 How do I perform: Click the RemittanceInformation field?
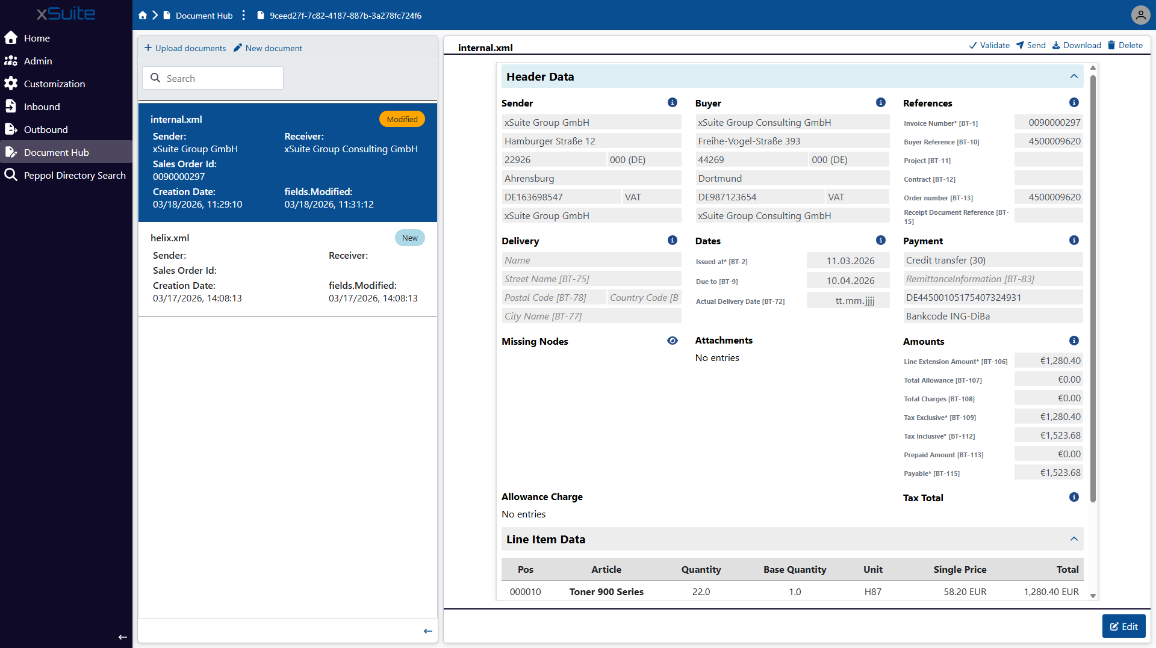993,279
